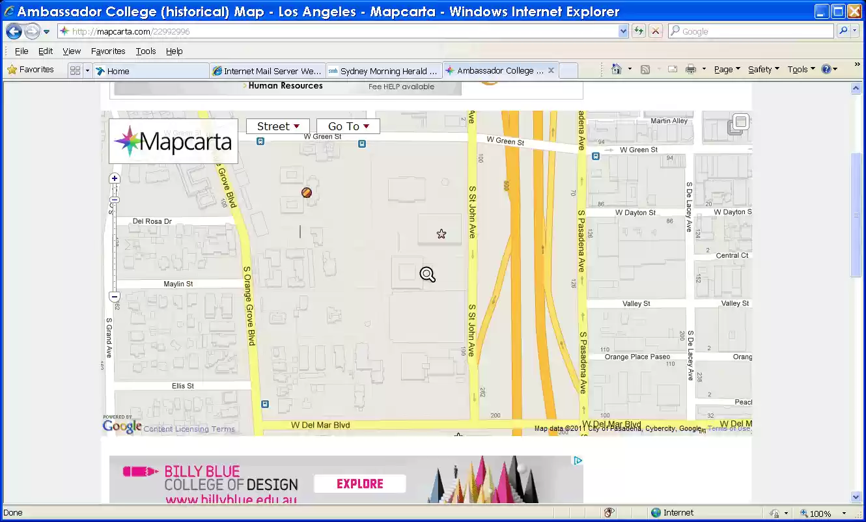
Task: Open the Help menu
Action: 174,51
